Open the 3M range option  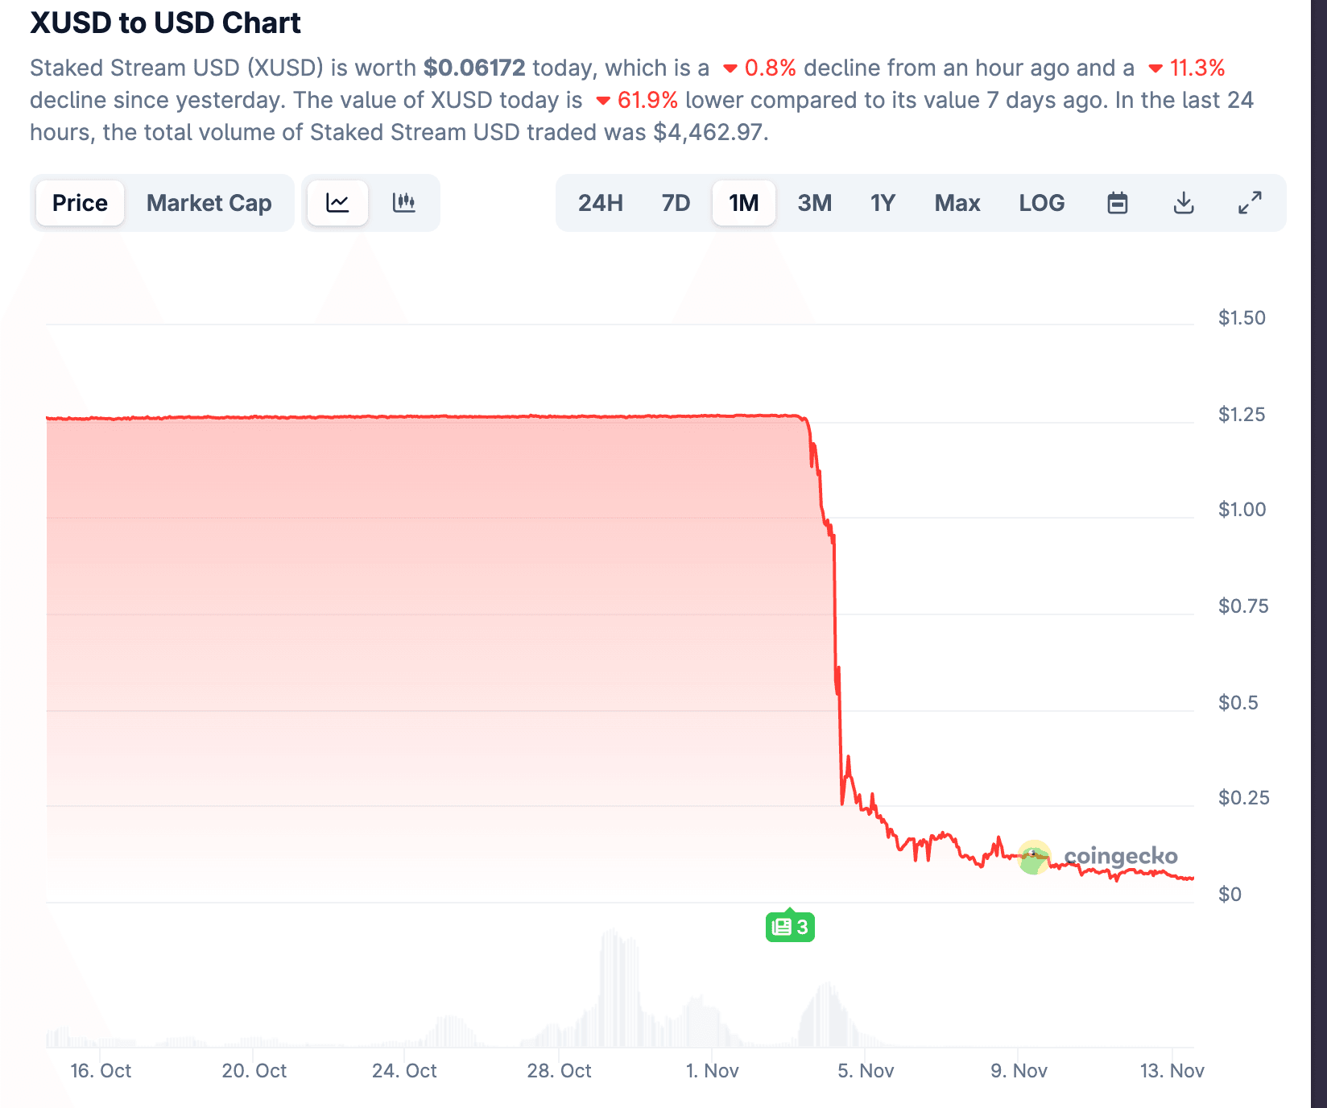[x=813, y=203]
